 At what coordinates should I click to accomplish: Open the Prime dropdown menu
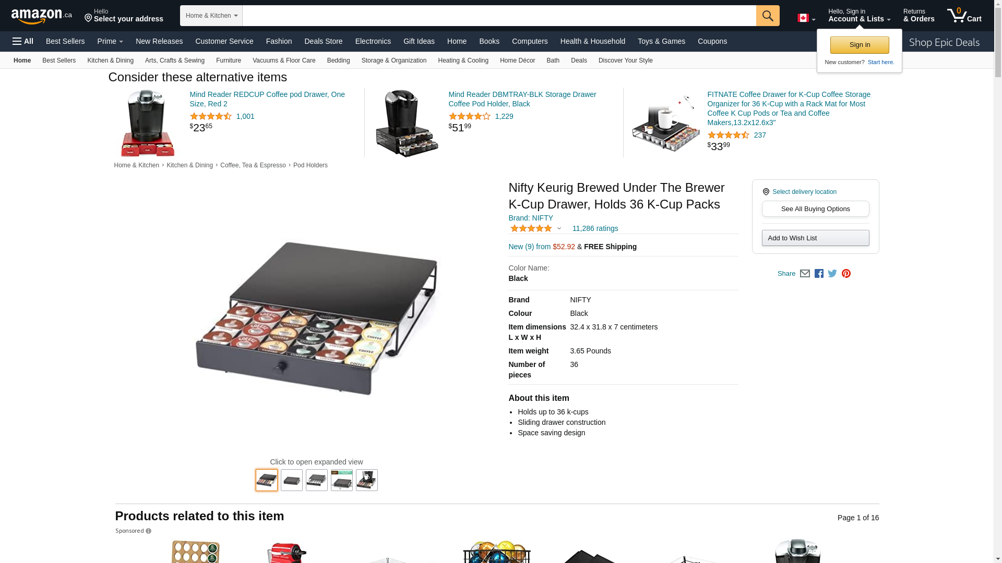pyautogui.click(x=110, y=41)
